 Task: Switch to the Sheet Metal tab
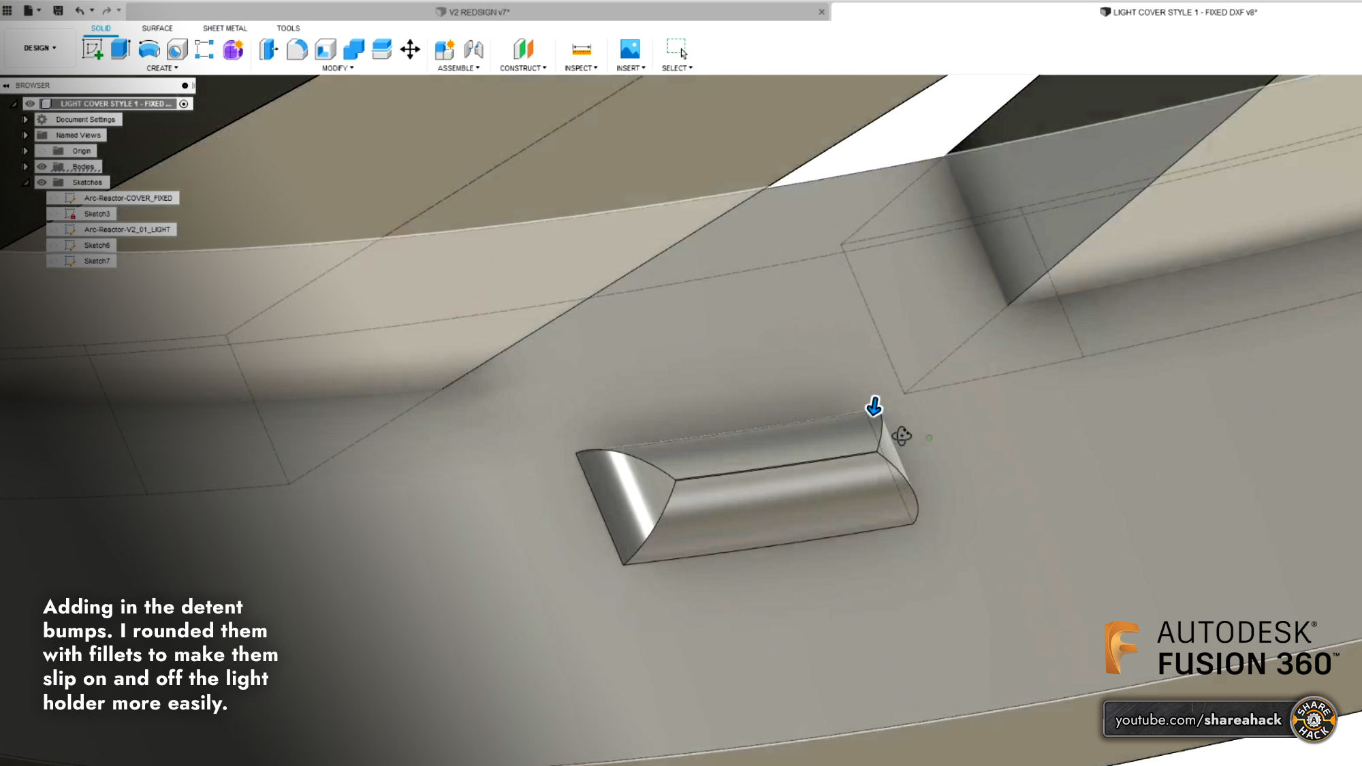(225, 28)
